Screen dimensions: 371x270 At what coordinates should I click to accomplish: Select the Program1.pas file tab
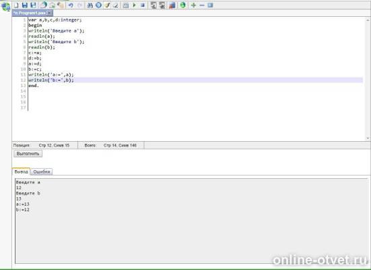click(30, 13)
